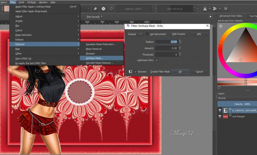Viewport: 257px width, 155px height.
Task: Close the document tab with X icon
Action: tap(210, 16)
